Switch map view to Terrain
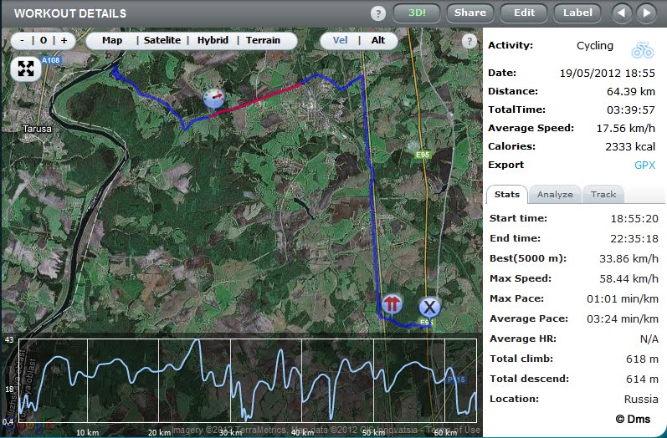Screen dimensions: 667x438 (263, 40)
